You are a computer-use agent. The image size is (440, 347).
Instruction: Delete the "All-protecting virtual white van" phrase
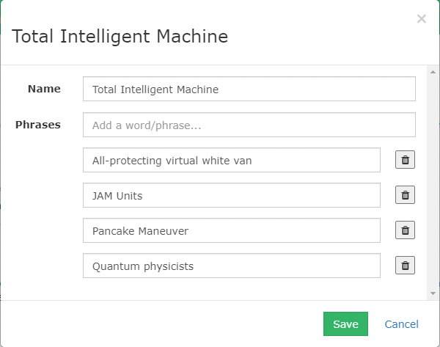pyautogui.click(x=405, y=160)
